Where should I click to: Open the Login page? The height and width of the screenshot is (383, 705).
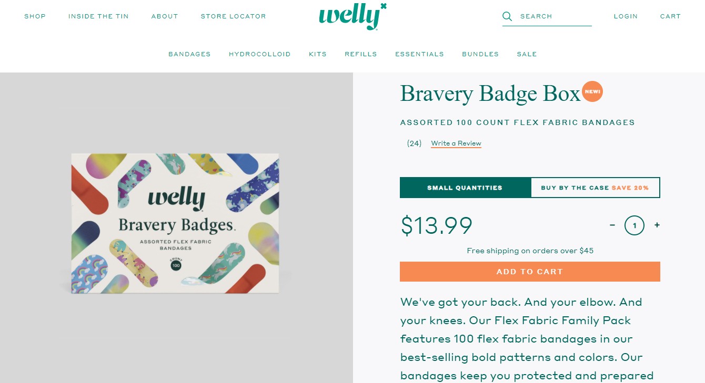coord(626,16)
